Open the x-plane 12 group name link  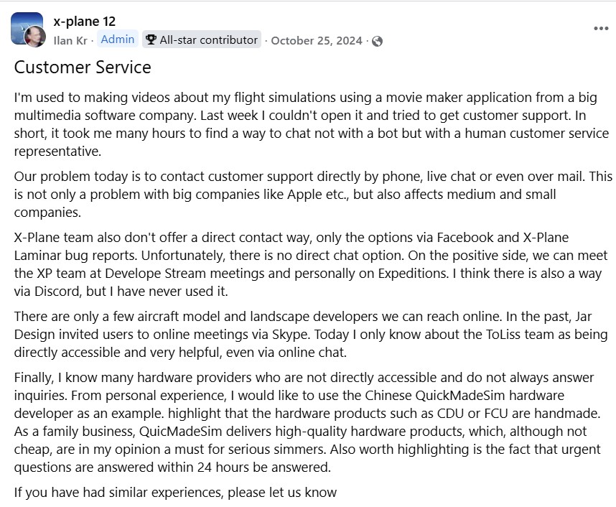[85, 22]
